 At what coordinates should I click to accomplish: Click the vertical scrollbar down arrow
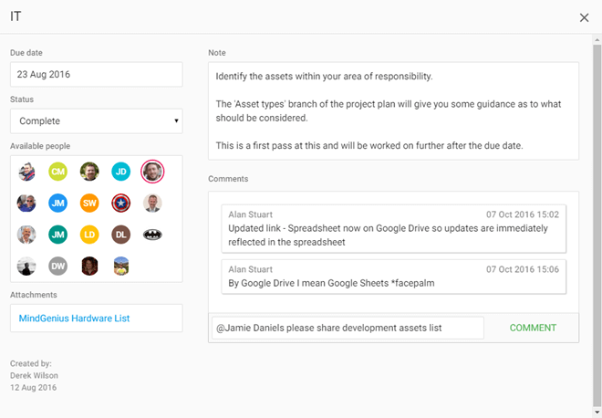[x=597, y=413]
